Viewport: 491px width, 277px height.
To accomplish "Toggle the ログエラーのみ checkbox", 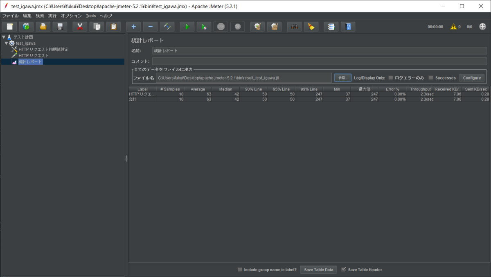I will pyautogui.click(x=391, y=78).
